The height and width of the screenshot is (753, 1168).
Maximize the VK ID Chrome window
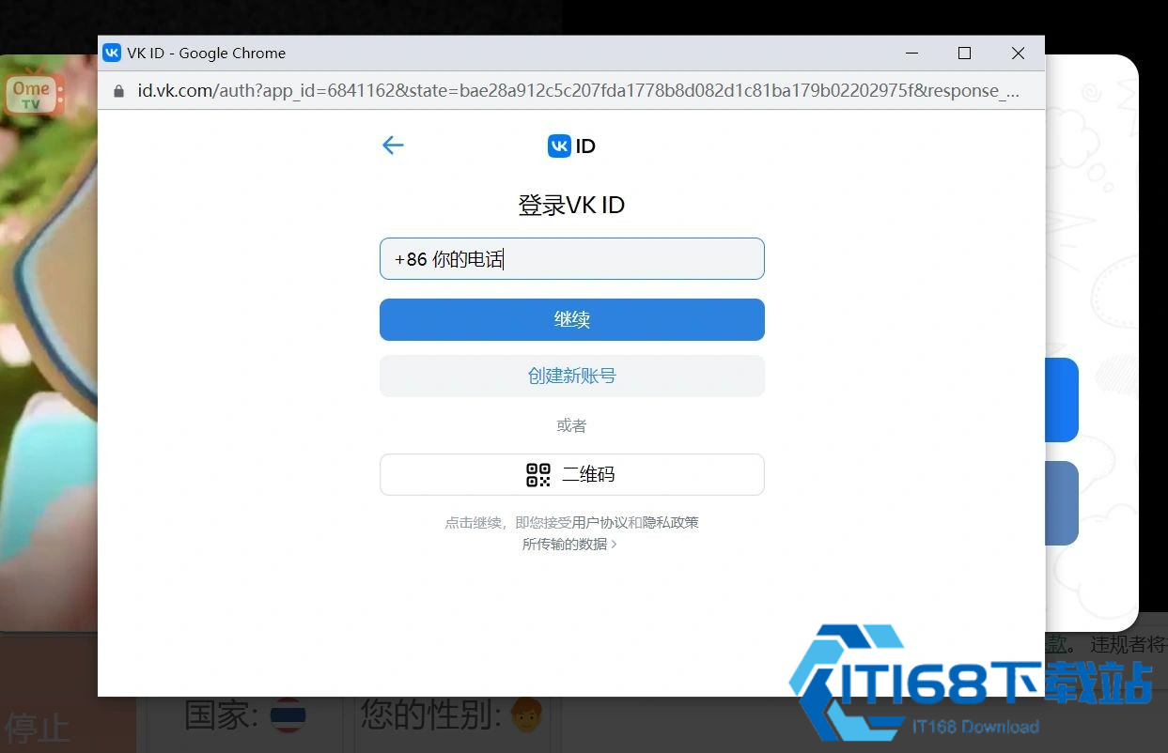click(964, 54)
